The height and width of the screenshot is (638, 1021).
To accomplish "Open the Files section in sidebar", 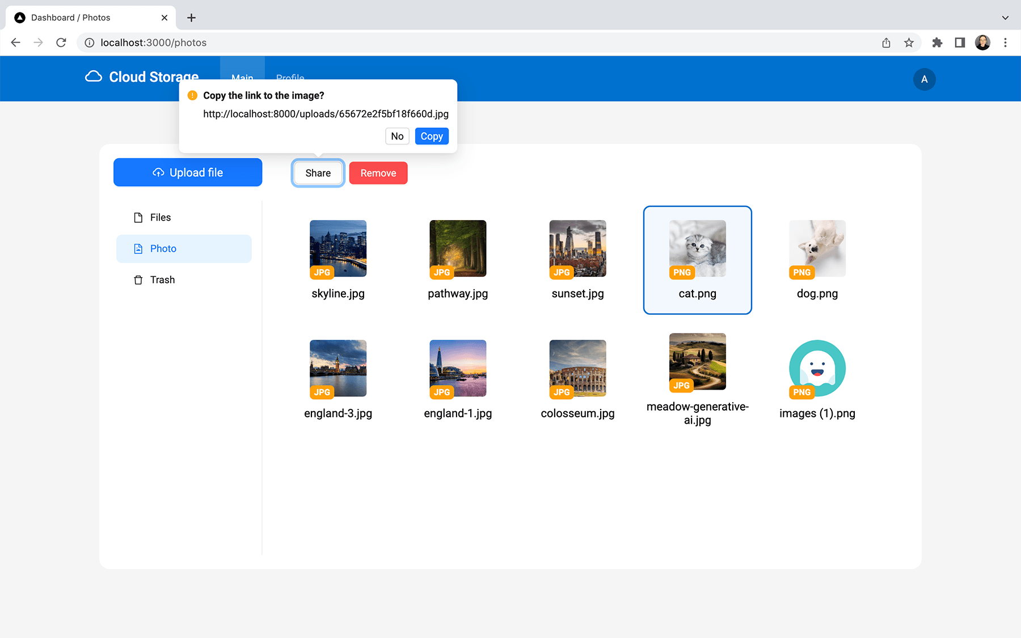I will point(184,218).
